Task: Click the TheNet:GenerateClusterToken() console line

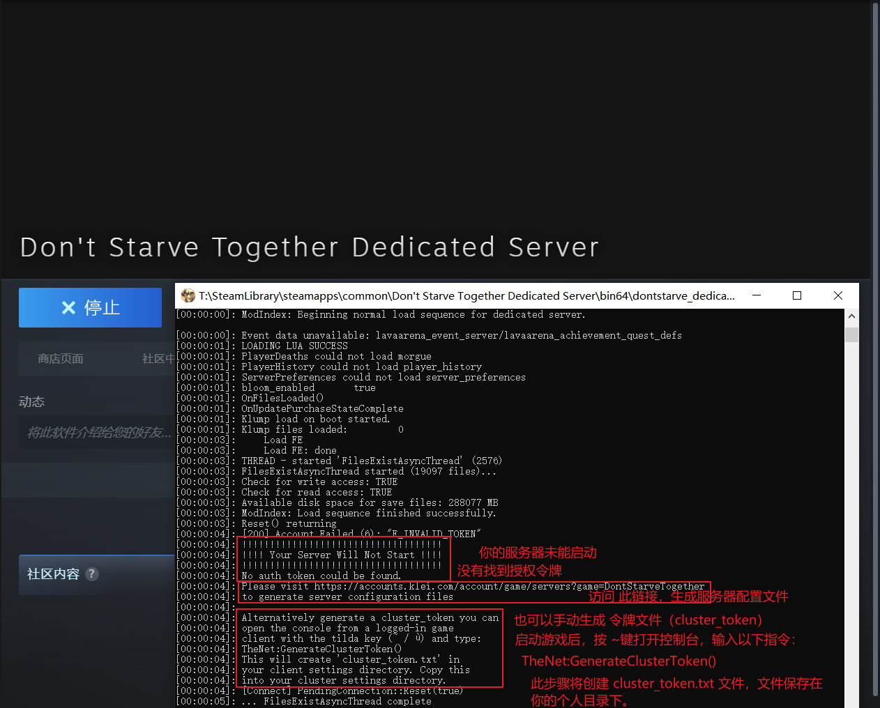Action: (321, 649)
